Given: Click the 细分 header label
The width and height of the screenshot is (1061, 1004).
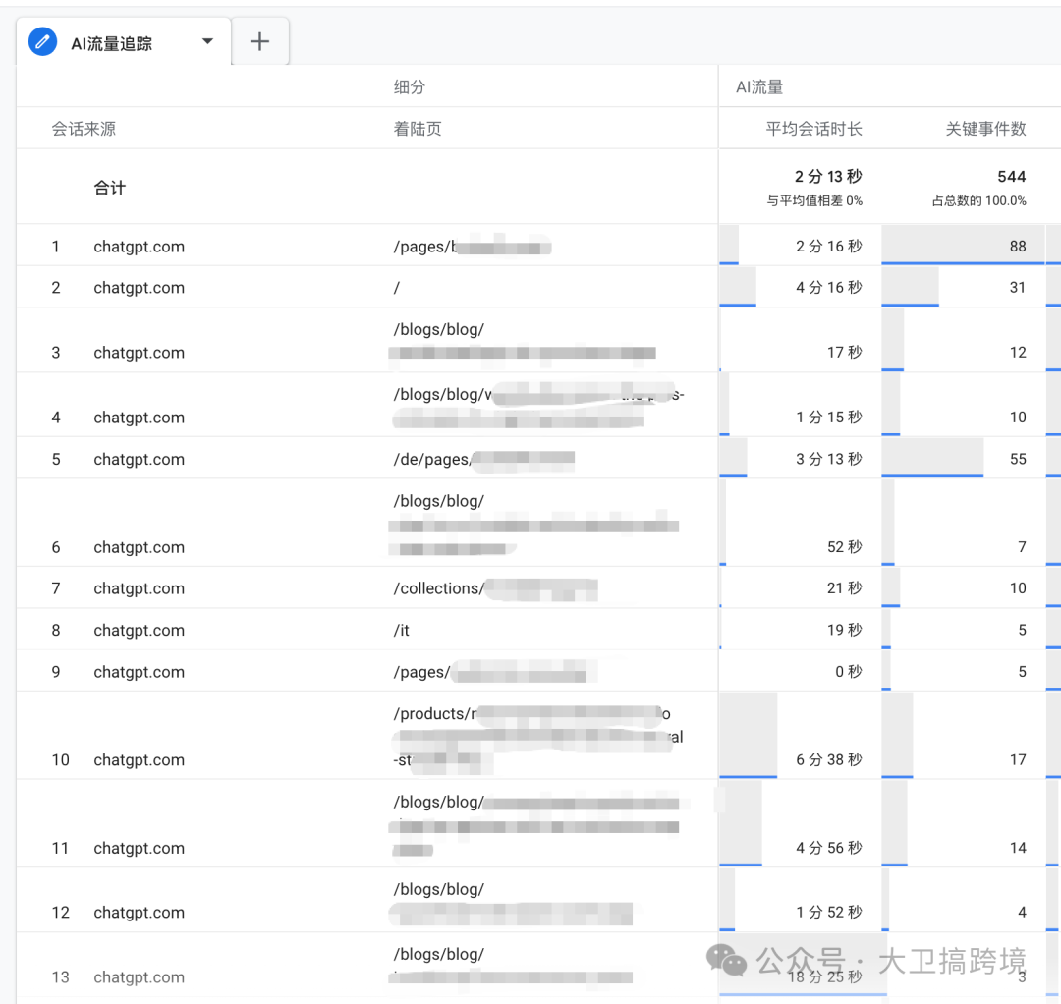Looking at the screenshot, I should pos(410,86).
